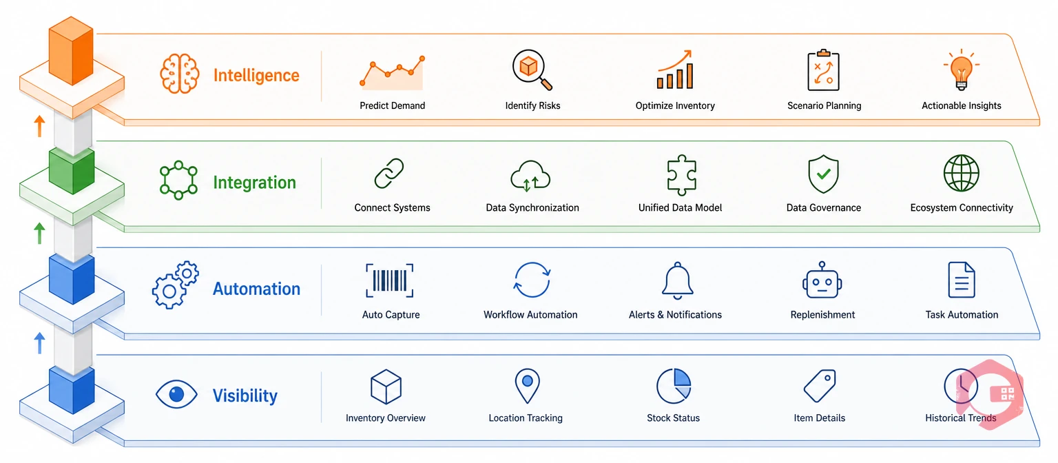The width and height of the screenshot is (1058, 463).
Task: Click the "Auto Capture" label
Action: click(x=391, y=314)
